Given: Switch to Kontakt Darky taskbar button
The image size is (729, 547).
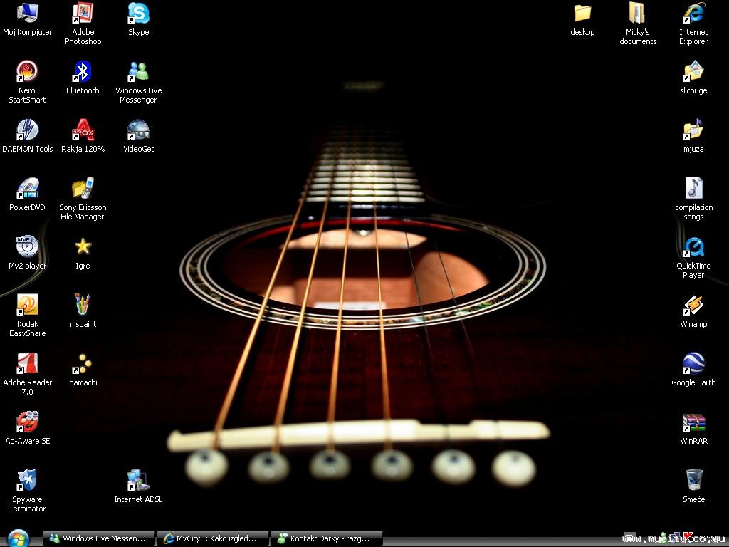Looking at the screenshot, I should click(x=326, y=538).
